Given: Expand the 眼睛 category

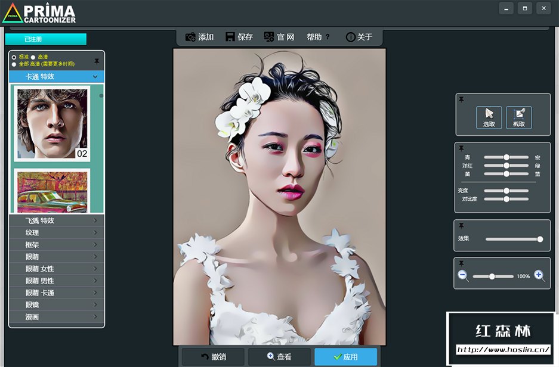Looking at the screenshot, I should click(57, 257).
